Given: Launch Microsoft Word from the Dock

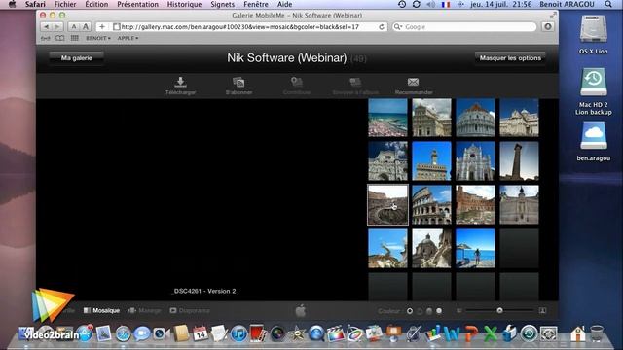Looking at the screenshot, I should click(451, 334).
